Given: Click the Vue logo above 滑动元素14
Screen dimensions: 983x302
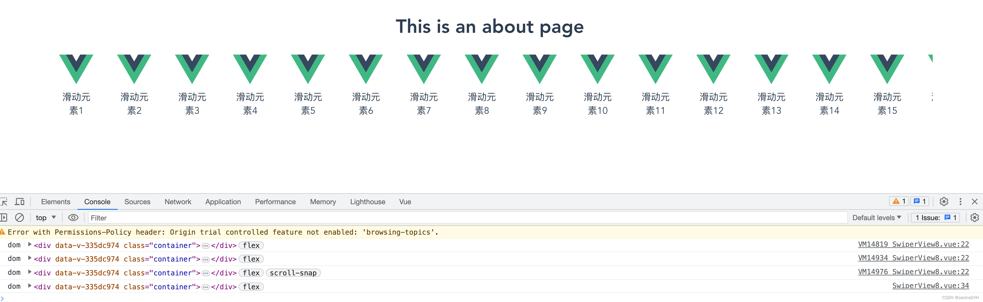Looking at the screenshot, I should click(829, 69).
